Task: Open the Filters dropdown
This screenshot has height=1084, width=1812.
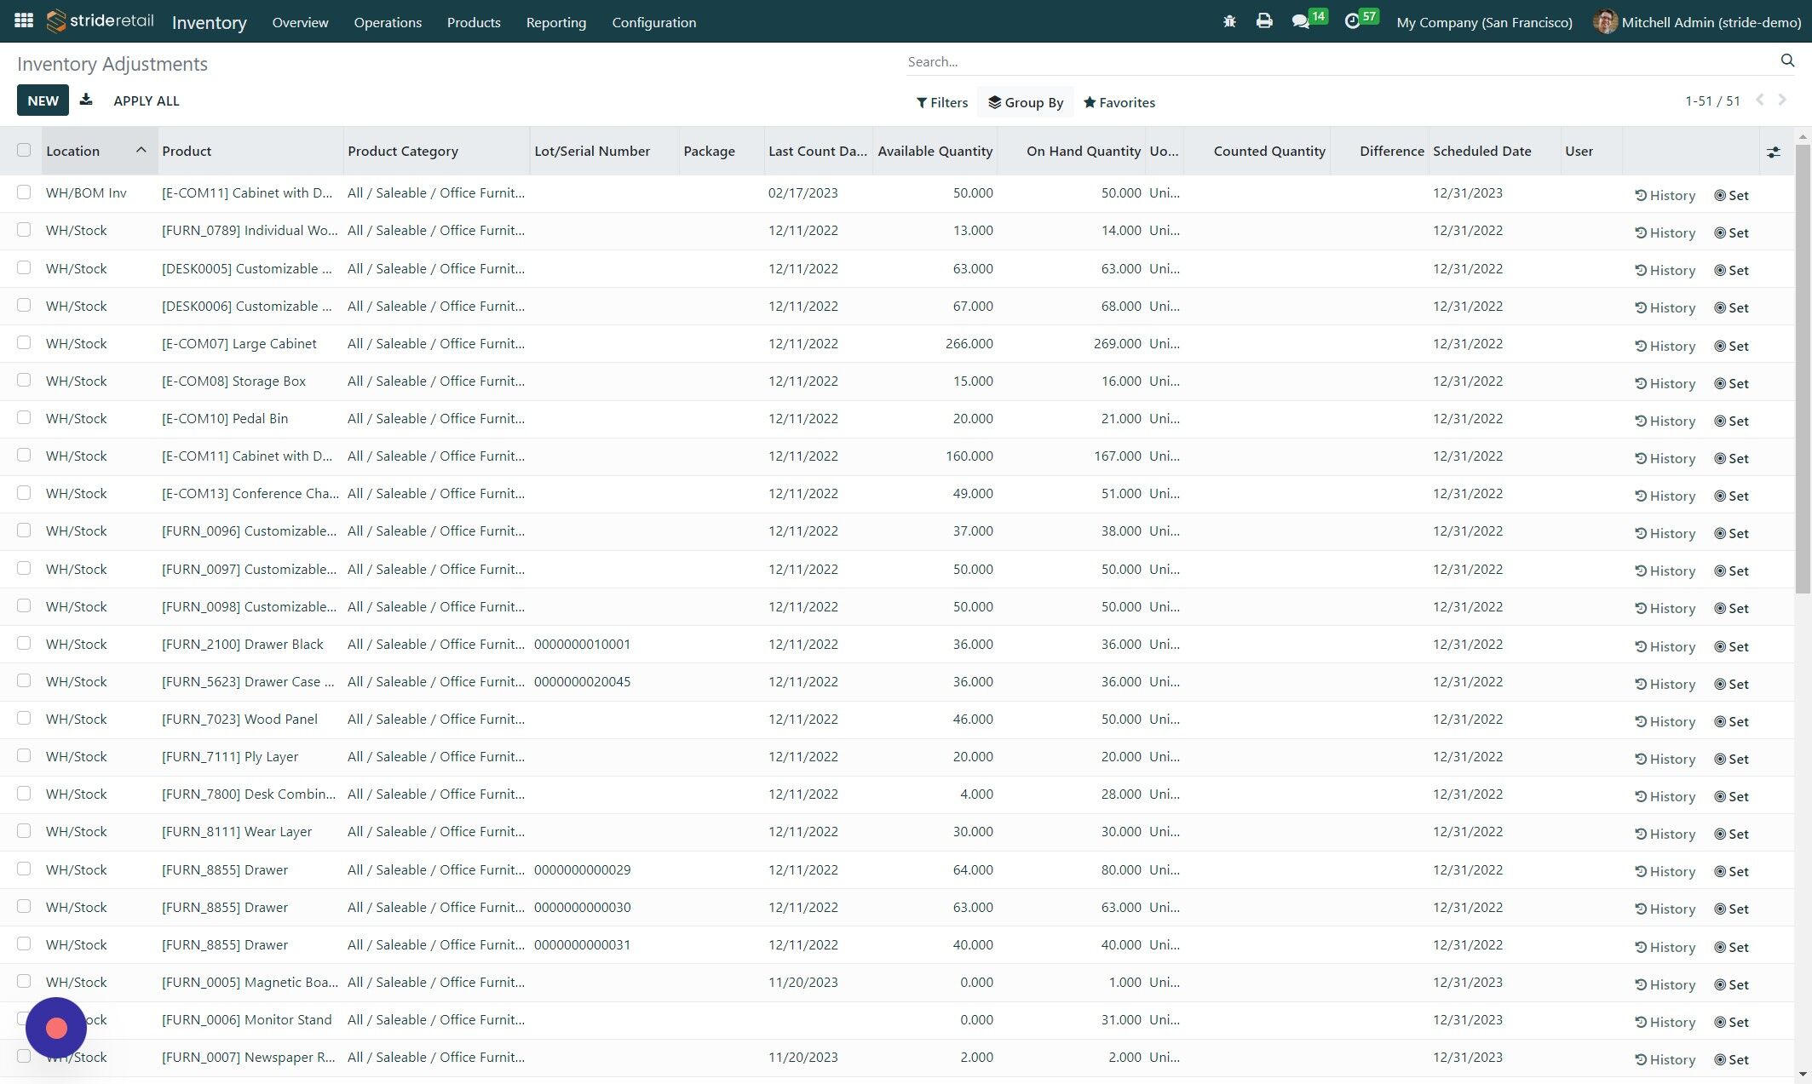Action: [x=941, y=102]
